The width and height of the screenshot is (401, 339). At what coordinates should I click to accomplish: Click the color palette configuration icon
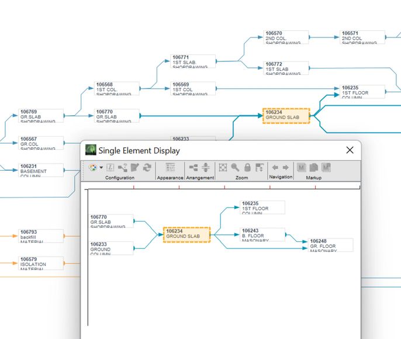click(x=92, y=167)
